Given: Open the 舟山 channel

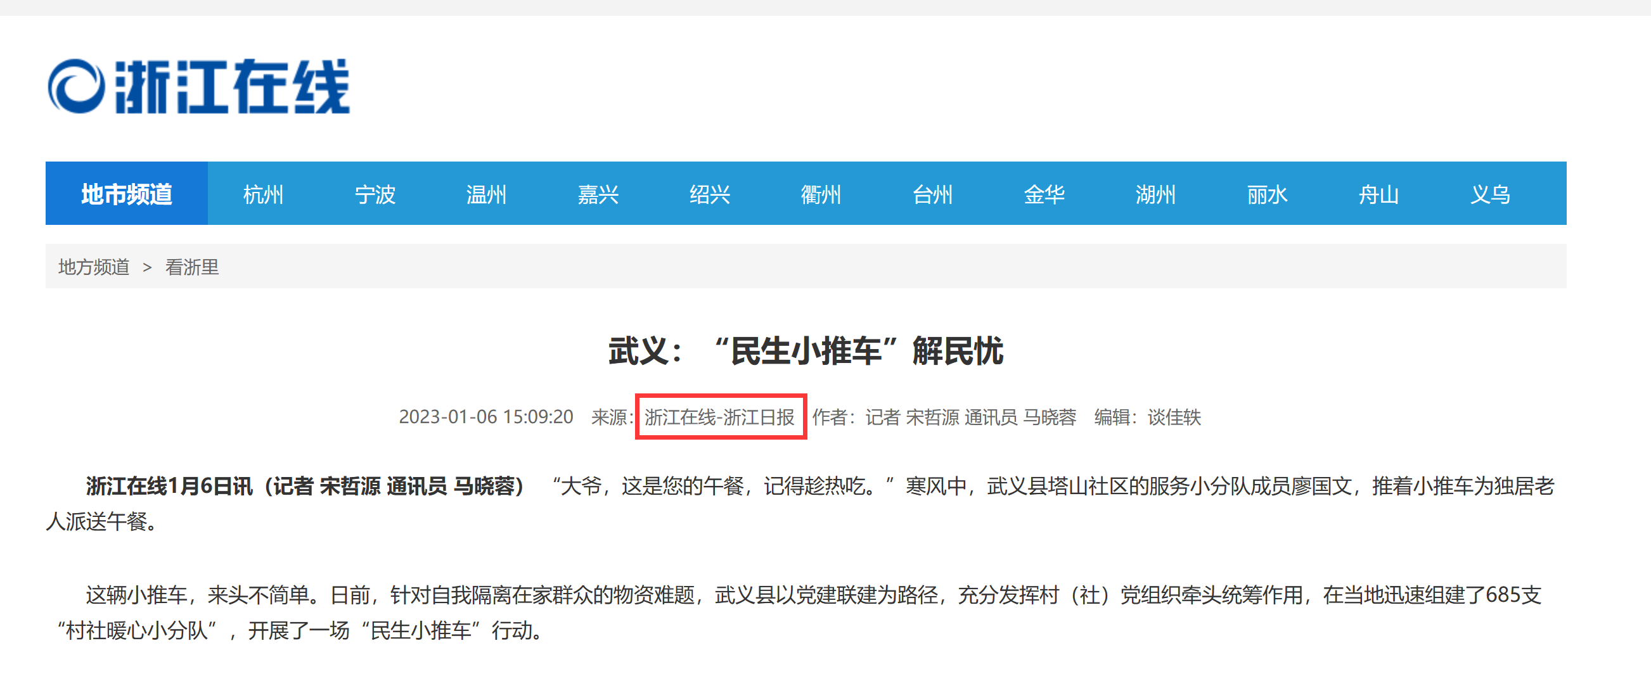Looking at the screenshot, I should point(1378,194).
